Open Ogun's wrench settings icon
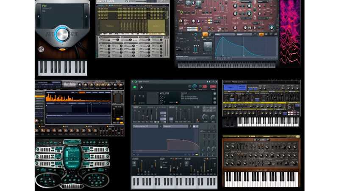This screenshot has height=191, width=339. [x=142, y=87]
